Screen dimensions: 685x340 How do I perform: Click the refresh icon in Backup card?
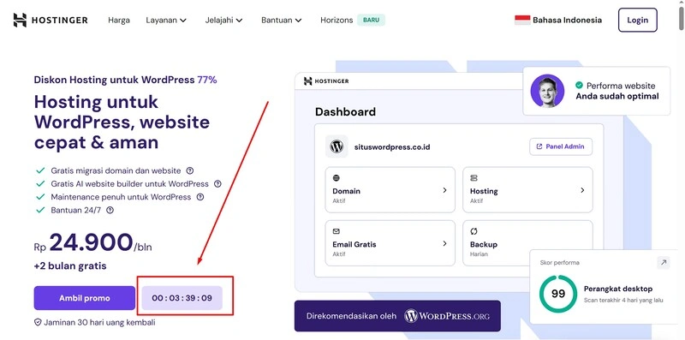click(x=474, y=231)
